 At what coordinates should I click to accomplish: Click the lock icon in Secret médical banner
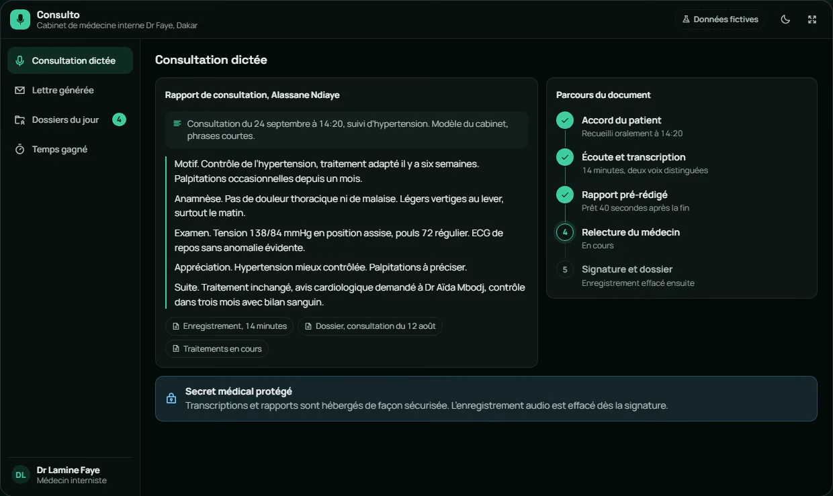point(171,398)
